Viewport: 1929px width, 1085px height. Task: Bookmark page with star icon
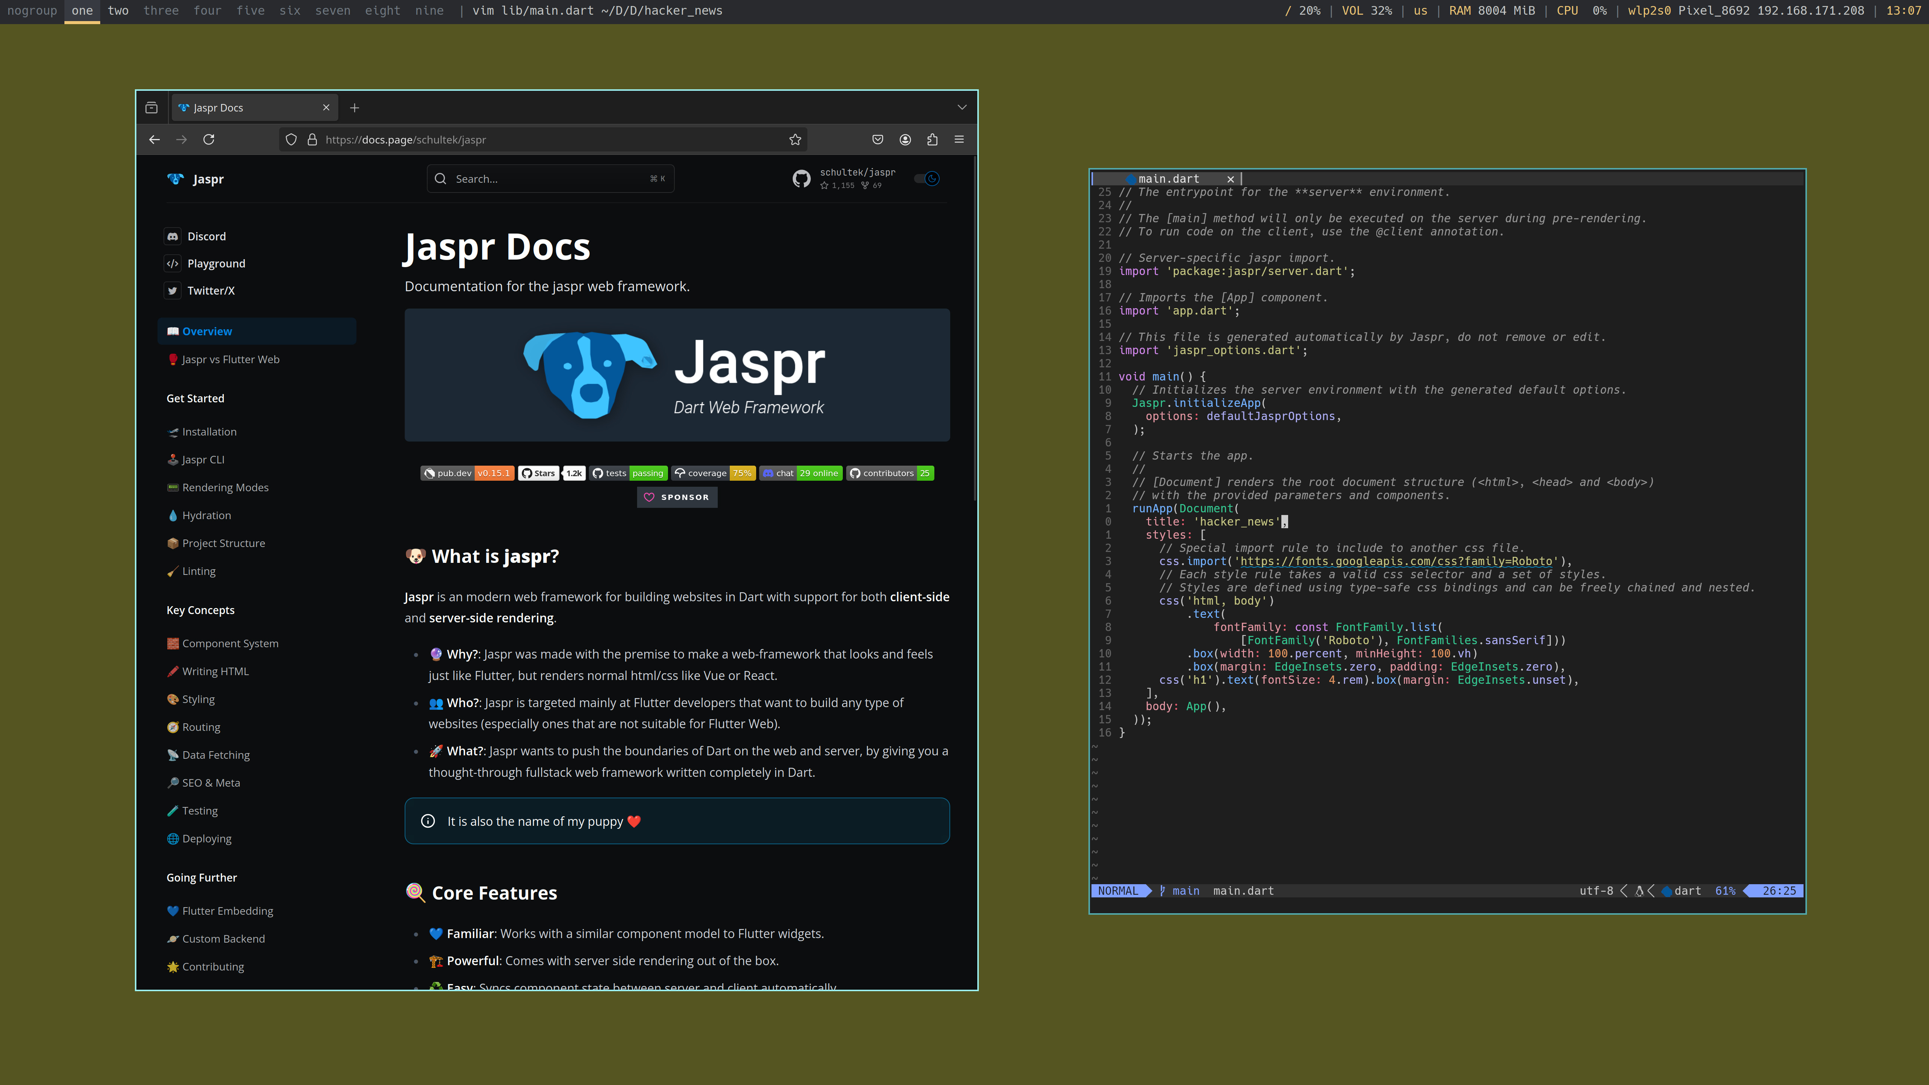795,139
